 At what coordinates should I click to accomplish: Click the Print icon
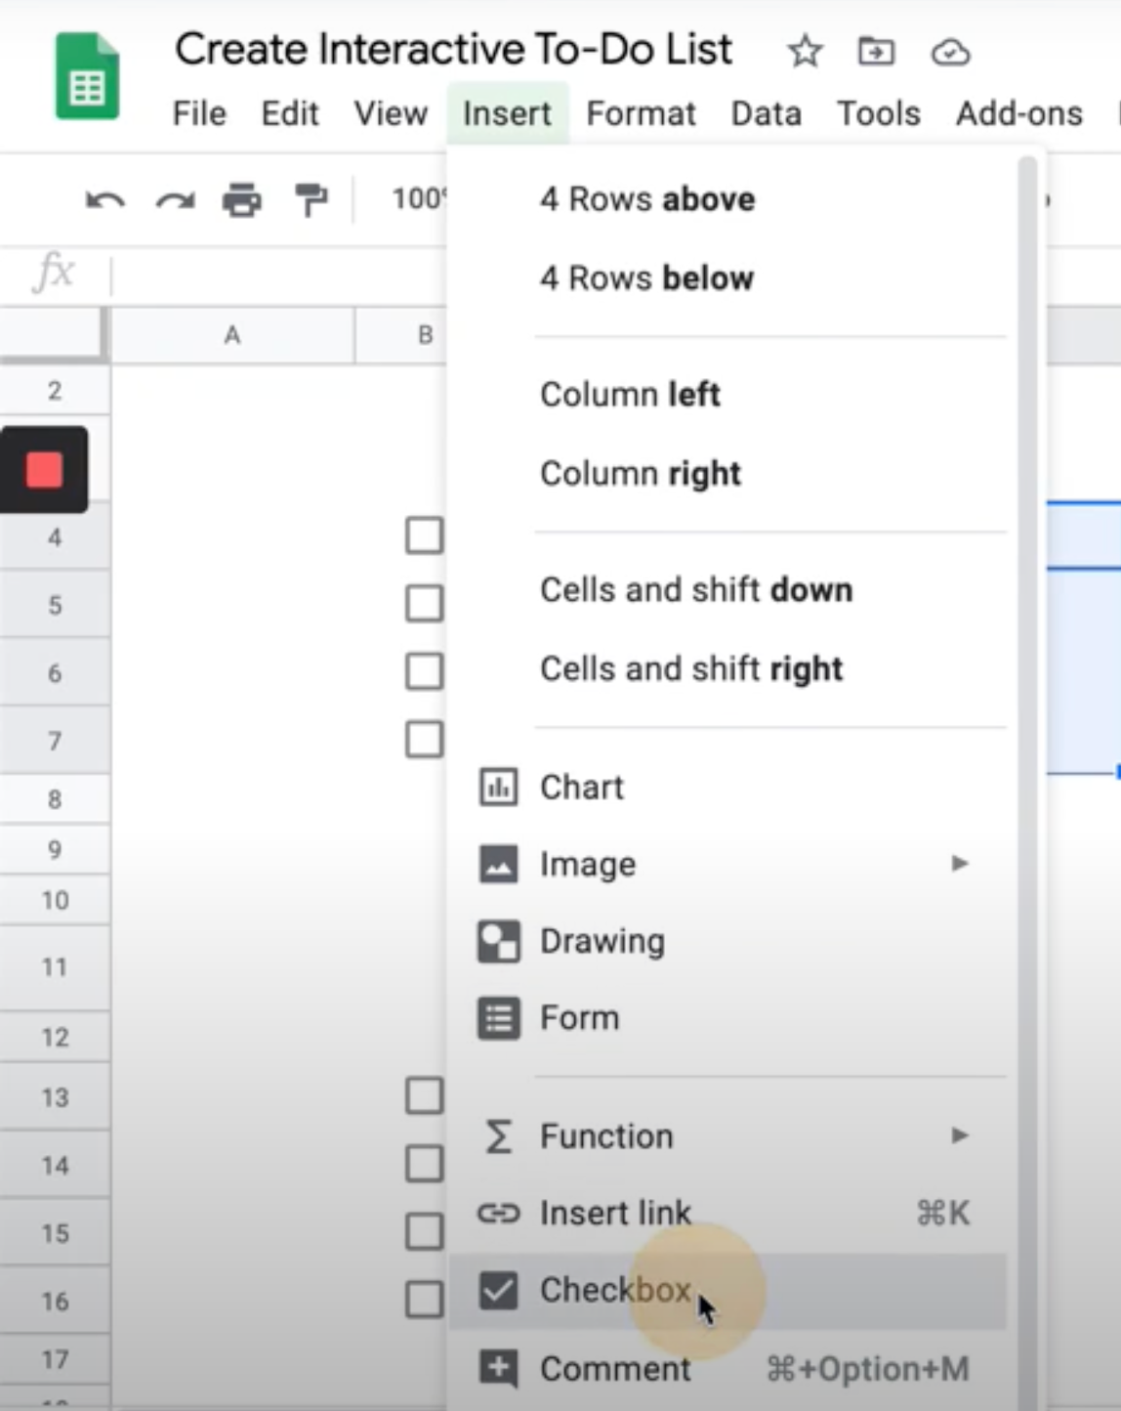pos(242,200)
